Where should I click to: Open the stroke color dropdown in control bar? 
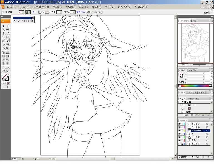coord(29,12)
